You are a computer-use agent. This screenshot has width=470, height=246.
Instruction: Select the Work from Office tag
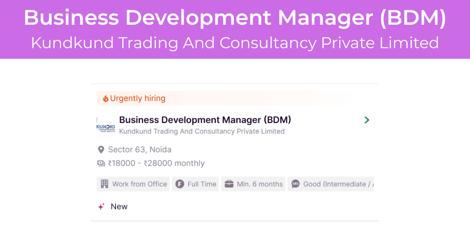click(x=133, y=184)
